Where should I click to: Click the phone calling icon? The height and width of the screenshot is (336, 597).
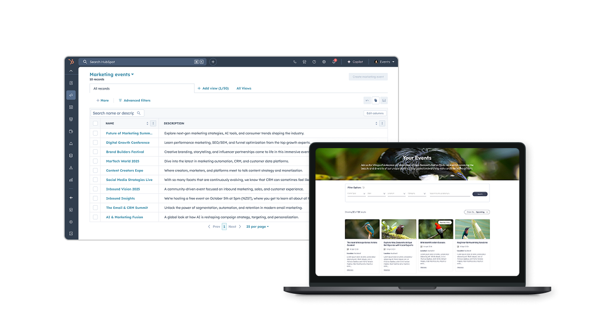[x=295, y=62]
